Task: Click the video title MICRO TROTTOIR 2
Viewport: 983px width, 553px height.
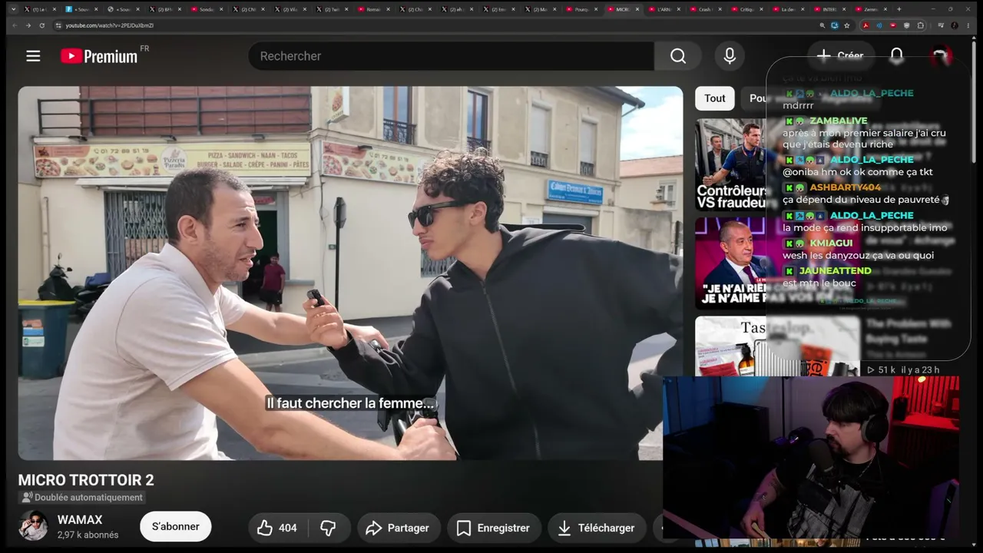Action: (x=86, y=480)
